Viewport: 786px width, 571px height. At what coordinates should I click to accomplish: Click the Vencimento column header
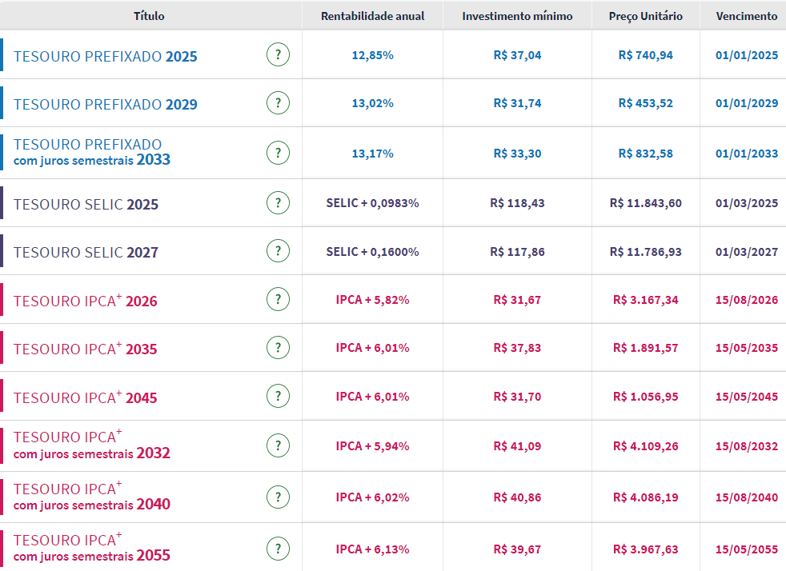pos(746,16)
